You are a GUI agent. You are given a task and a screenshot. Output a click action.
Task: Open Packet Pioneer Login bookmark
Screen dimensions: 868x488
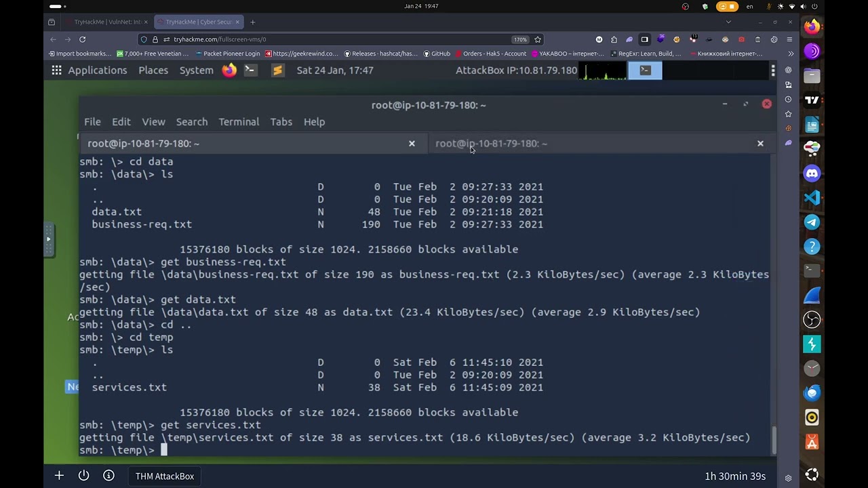(x=228, y=54)
